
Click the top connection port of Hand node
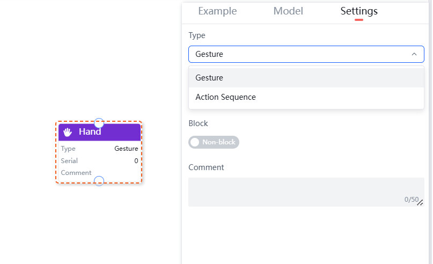(99, 123)
